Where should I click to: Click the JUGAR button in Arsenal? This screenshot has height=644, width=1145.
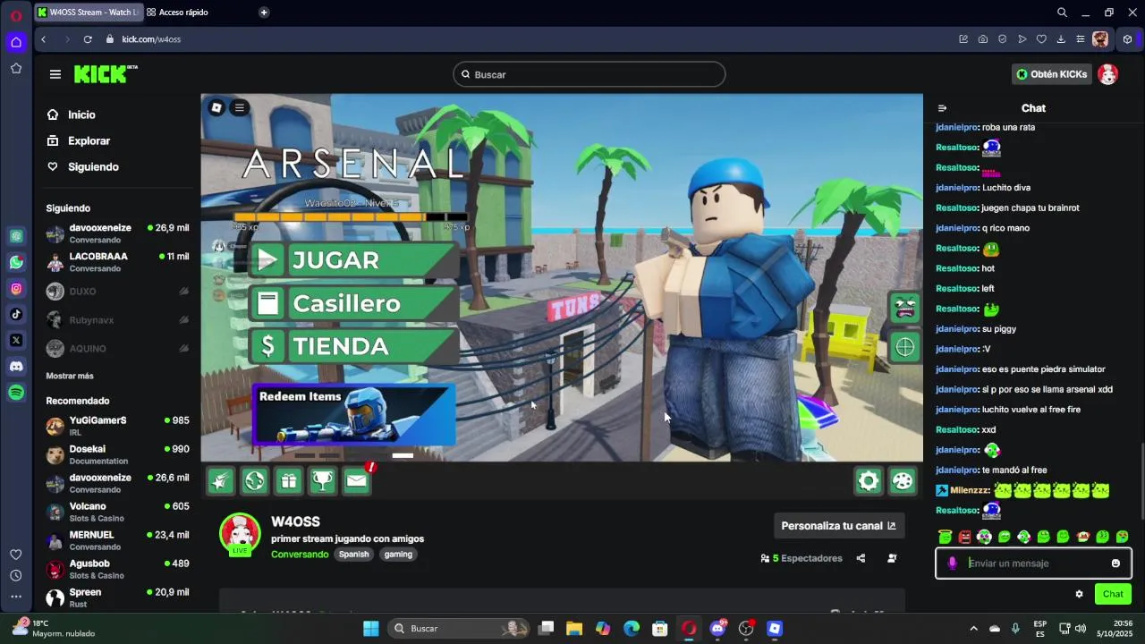pyautogui.click(x=353, y=260)
